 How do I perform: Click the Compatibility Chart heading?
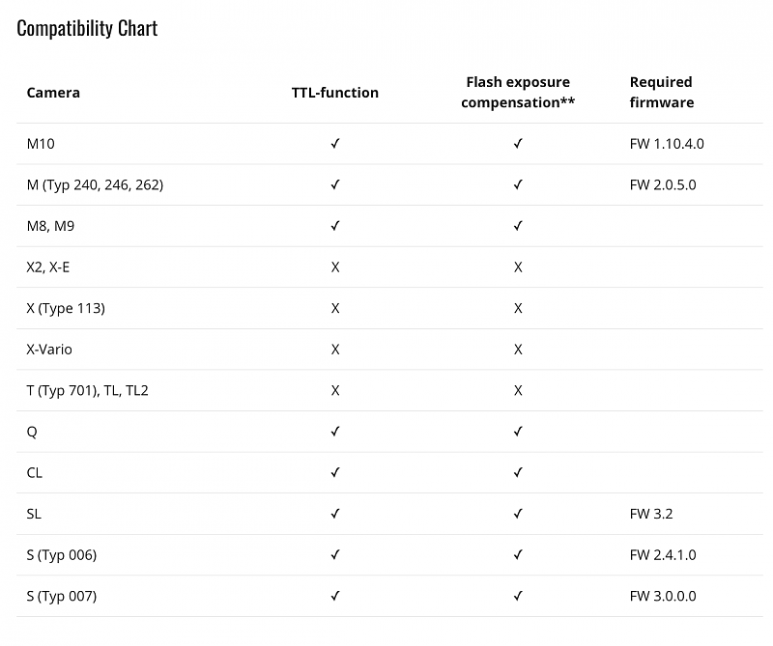87,28
